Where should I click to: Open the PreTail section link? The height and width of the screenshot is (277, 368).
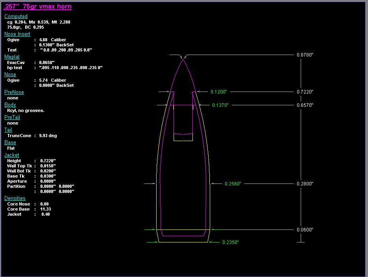(12, 117)
